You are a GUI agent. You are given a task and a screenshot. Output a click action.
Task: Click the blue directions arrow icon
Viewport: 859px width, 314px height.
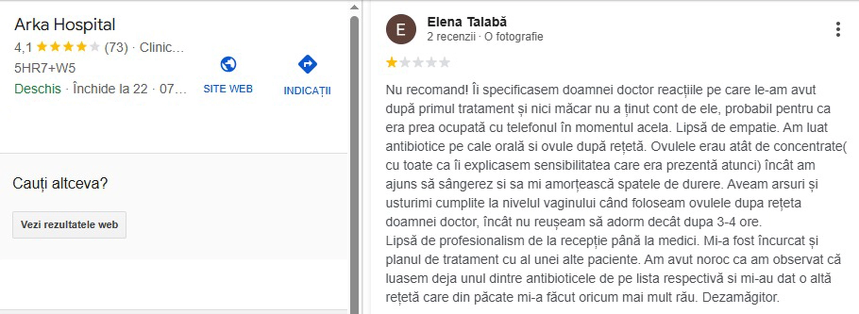(x=307, y=64)
